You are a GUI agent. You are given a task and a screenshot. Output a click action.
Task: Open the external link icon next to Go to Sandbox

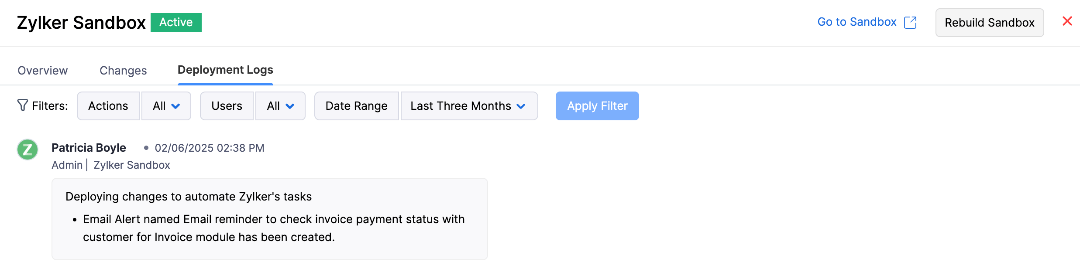pyautogui.click(x=911, y=22)
